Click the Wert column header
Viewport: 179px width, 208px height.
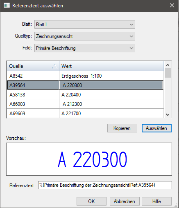pos(111,66)
